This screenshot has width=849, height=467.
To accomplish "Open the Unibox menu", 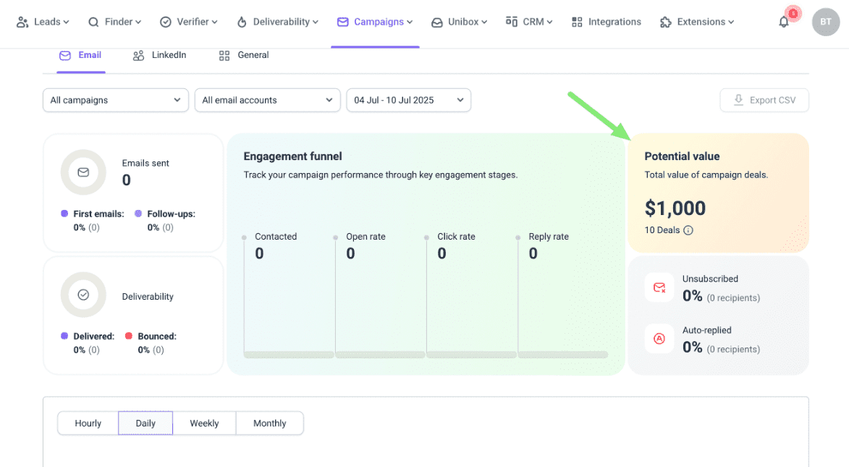I will click(459, 22).
